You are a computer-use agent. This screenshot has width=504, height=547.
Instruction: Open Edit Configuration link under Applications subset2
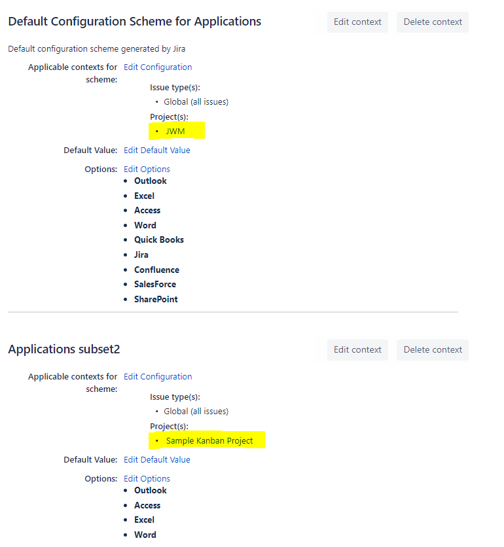point(158,376)
